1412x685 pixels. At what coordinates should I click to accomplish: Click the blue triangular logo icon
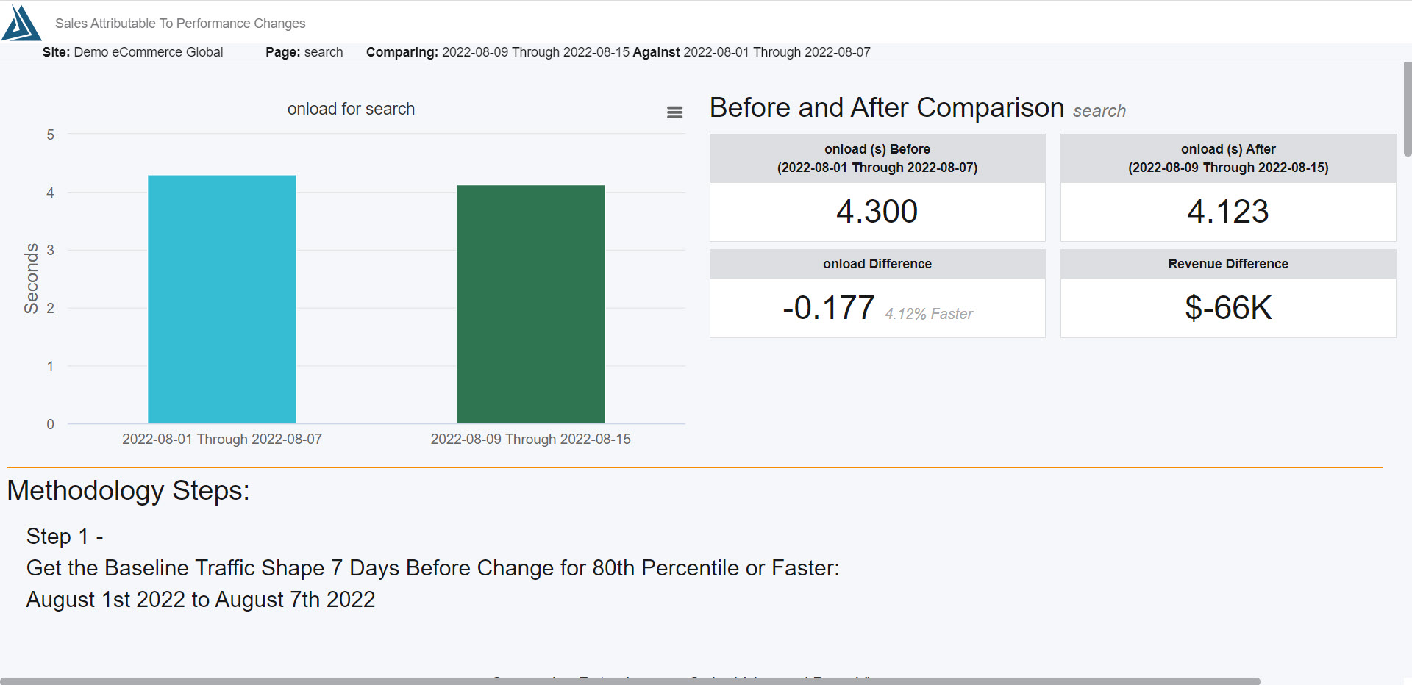click(x=21, y=23)
